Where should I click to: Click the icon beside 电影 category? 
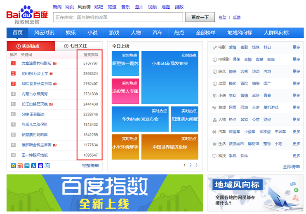(215, 47)
